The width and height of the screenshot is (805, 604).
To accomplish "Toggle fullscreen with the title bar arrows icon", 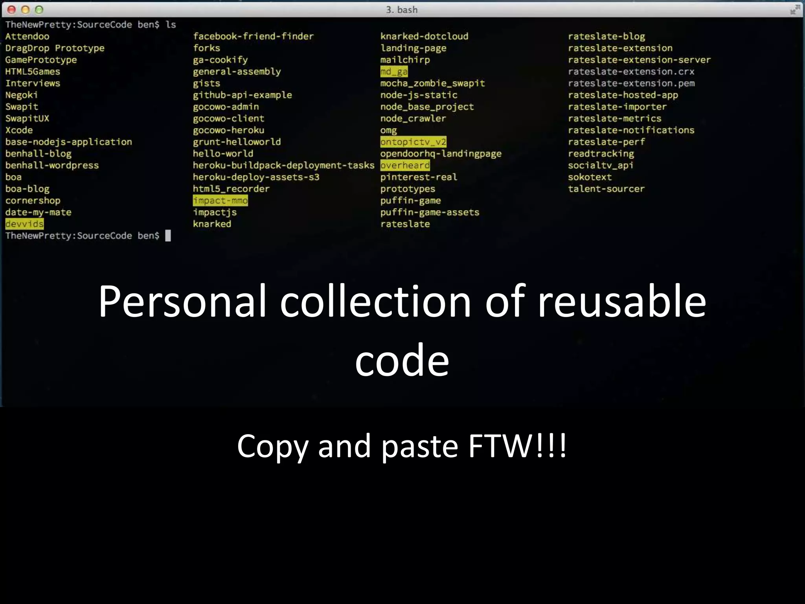I will [x=795, y=10].
